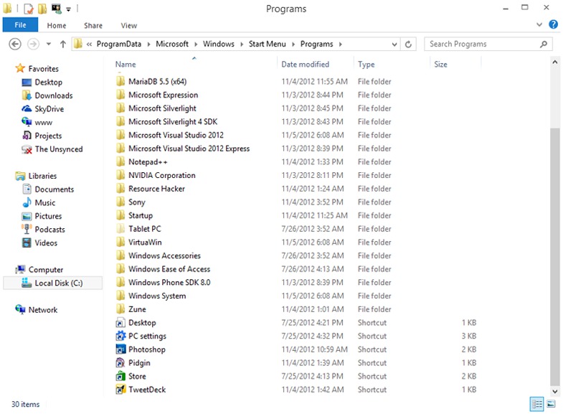The height and width of the screenshot is (414, 563).
Task: Open the Home ribbon tab
Action: click(57, 26)
